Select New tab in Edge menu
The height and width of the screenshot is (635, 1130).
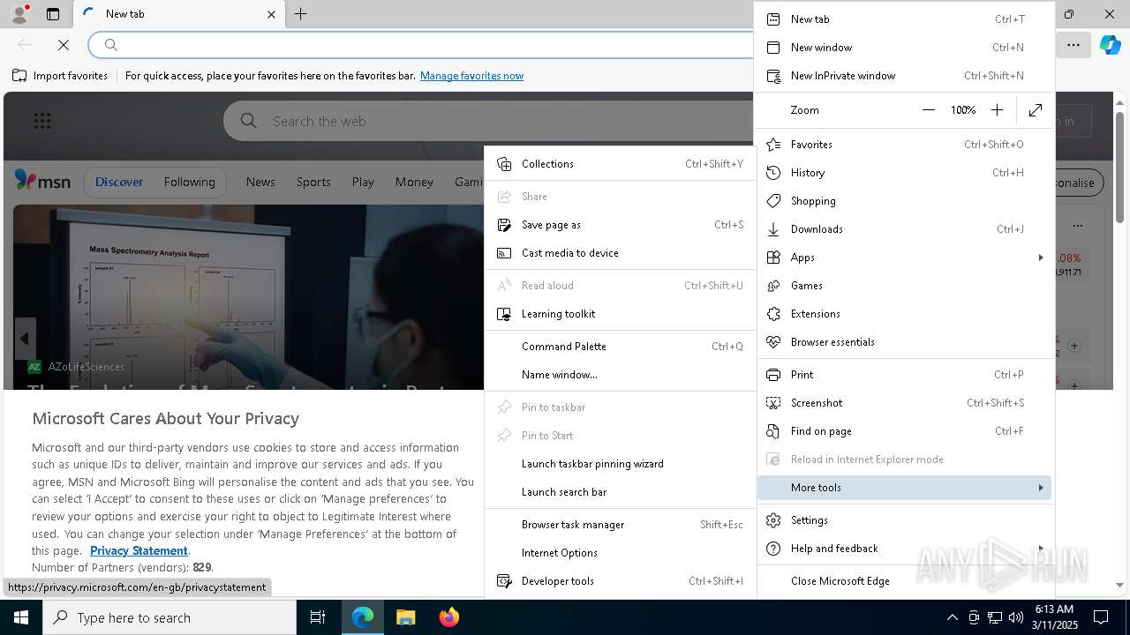coord(904,19)
